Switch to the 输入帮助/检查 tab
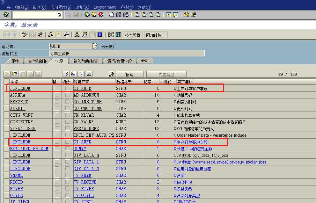Image resolution: width=316 pixels, height=203 pixels. coord(86,61)
